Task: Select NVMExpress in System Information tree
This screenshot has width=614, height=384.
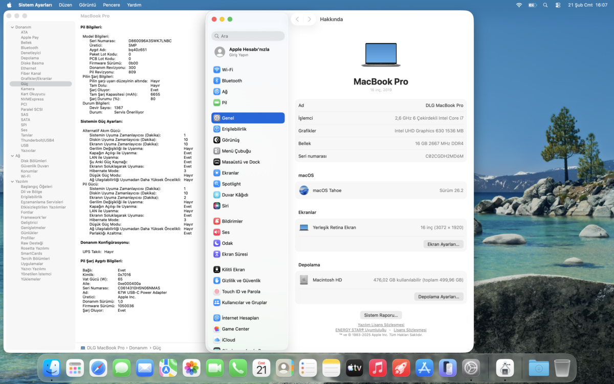Action: click(x=32, y=99)
